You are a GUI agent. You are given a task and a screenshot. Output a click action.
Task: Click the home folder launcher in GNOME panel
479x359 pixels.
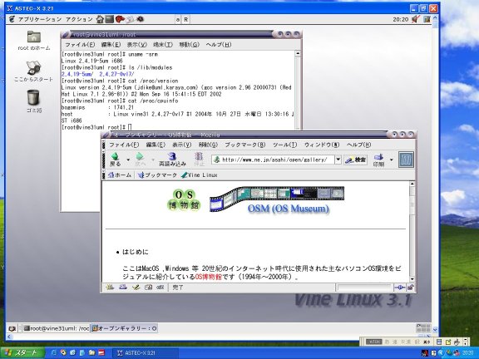(x=100, y=20)
